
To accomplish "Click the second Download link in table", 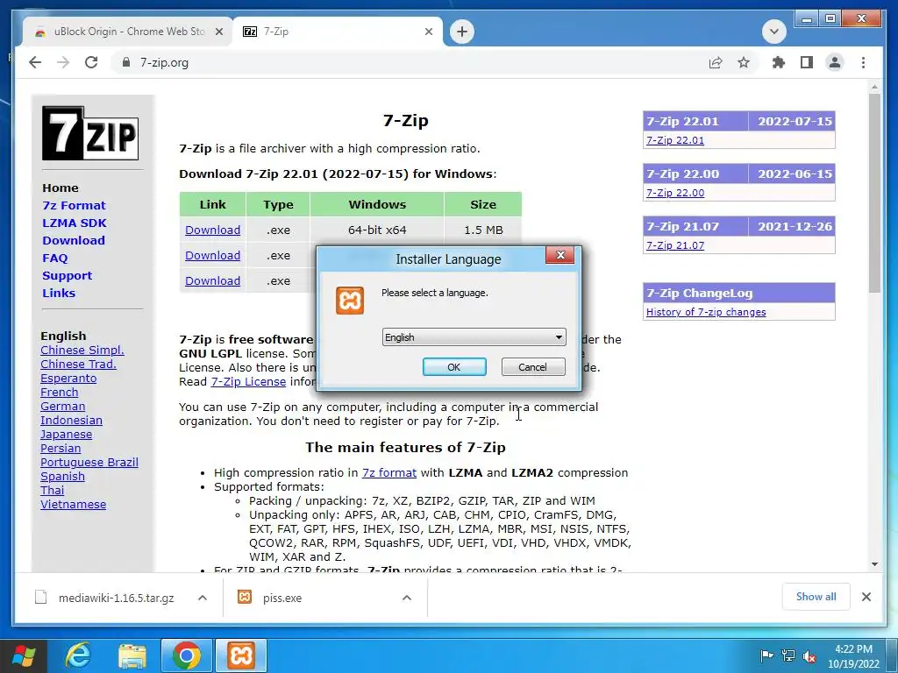I will click(x=212, y=255).
